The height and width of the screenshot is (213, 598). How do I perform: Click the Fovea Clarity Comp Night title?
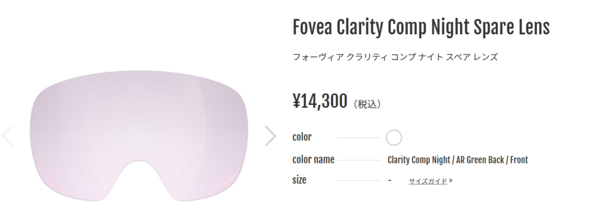[x=421, y=27]
